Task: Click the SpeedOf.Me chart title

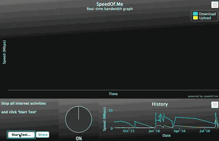Action: coord(109,4)
